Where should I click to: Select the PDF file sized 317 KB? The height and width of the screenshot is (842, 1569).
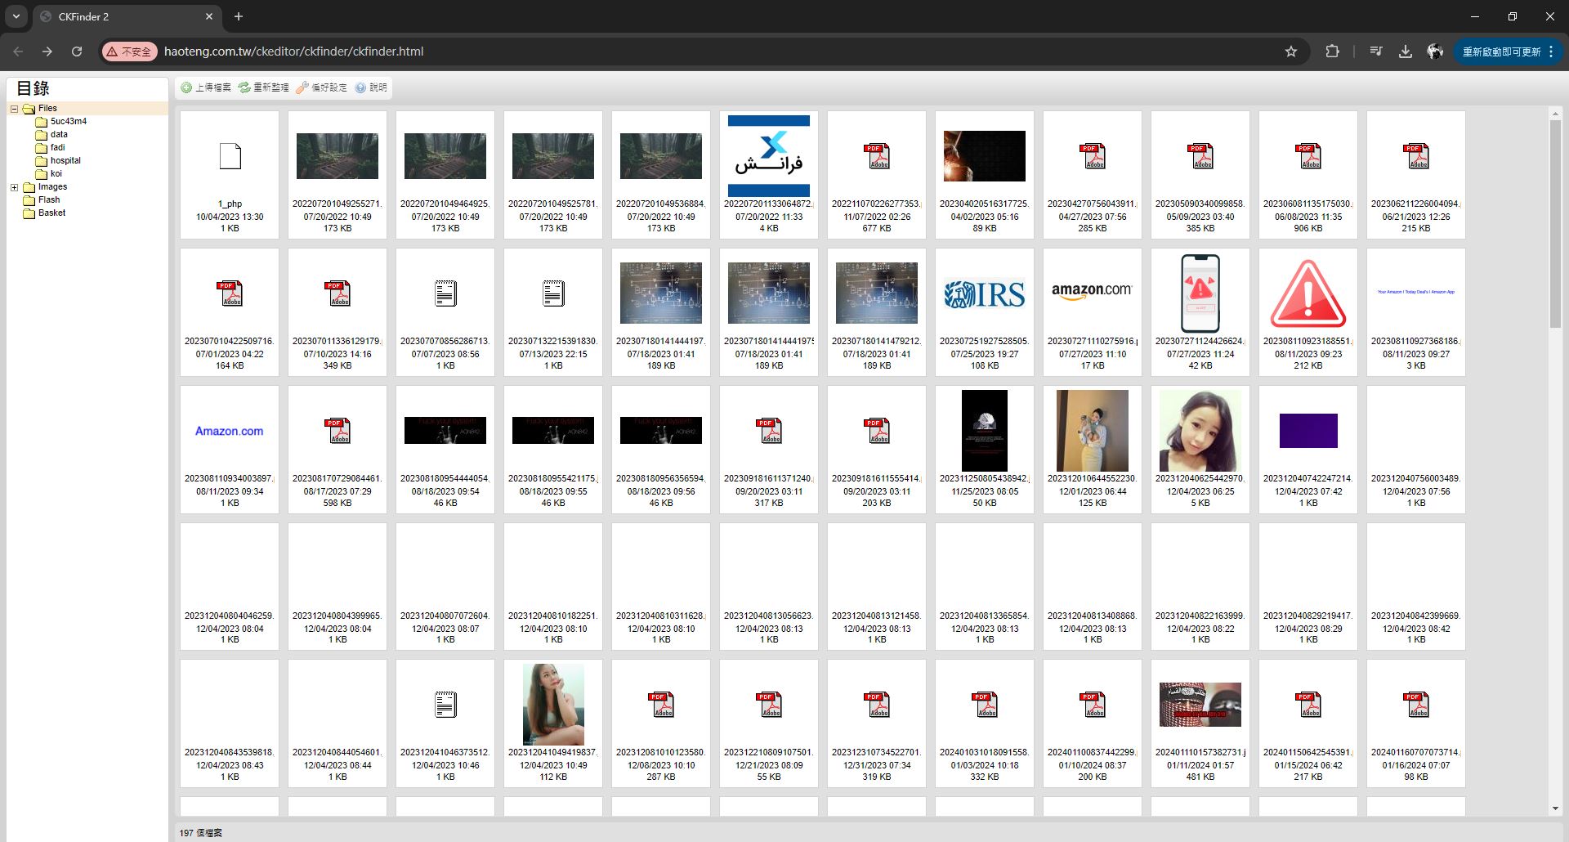[x=769, y=431]
